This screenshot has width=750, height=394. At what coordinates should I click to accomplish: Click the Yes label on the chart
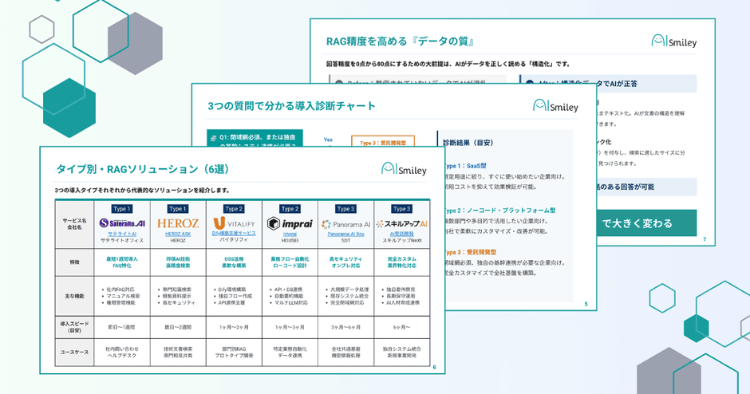pyautogui.click(x=328, y=140)
